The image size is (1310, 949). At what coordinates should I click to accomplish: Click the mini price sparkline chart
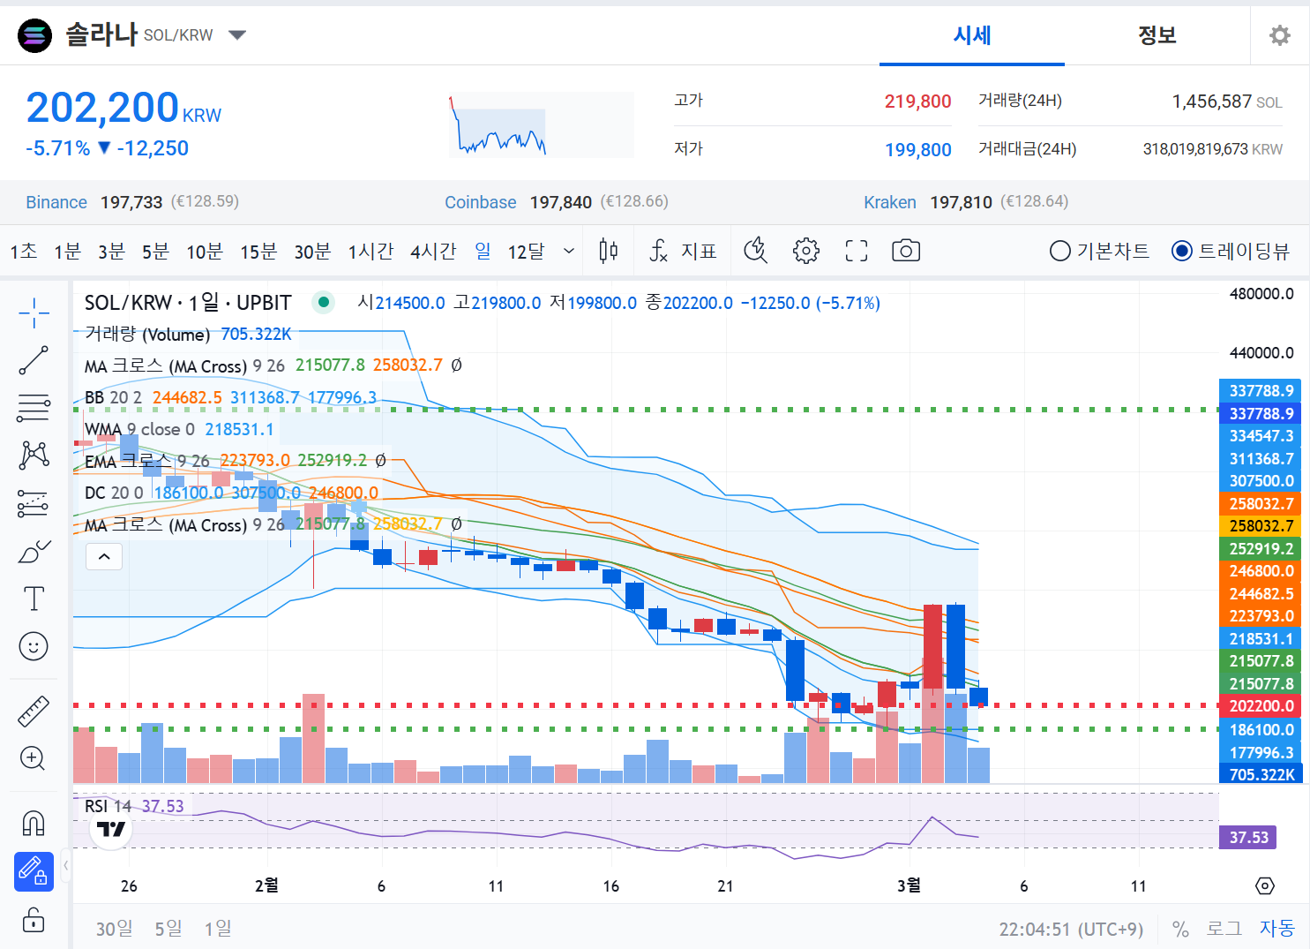542,124
